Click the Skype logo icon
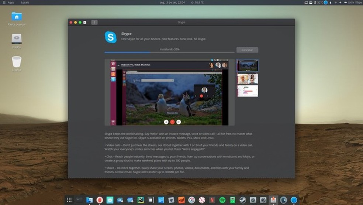This screenshot has width=363, height=205. click(111, 37)
